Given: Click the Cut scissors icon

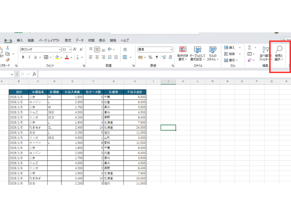Looking at the screenshot, I should coord(7,48).
